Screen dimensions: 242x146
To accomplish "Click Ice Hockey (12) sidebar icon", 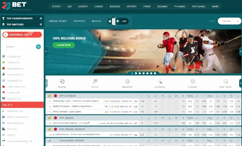I will [4, 74].
